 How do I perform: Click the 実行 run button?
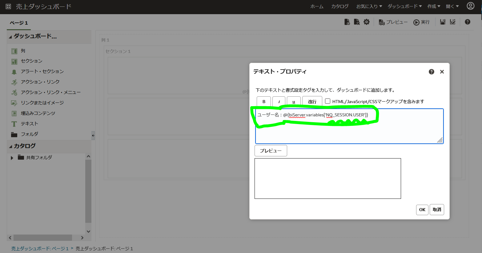tap(421, 22)
